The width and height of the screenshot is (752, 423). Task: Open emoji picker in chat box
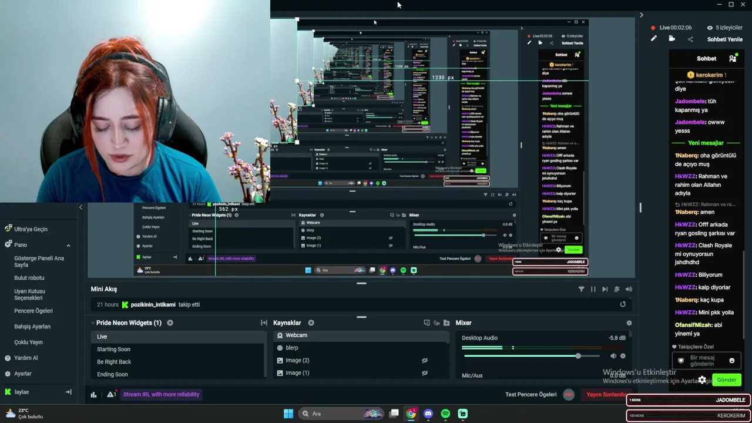(732, 361)
